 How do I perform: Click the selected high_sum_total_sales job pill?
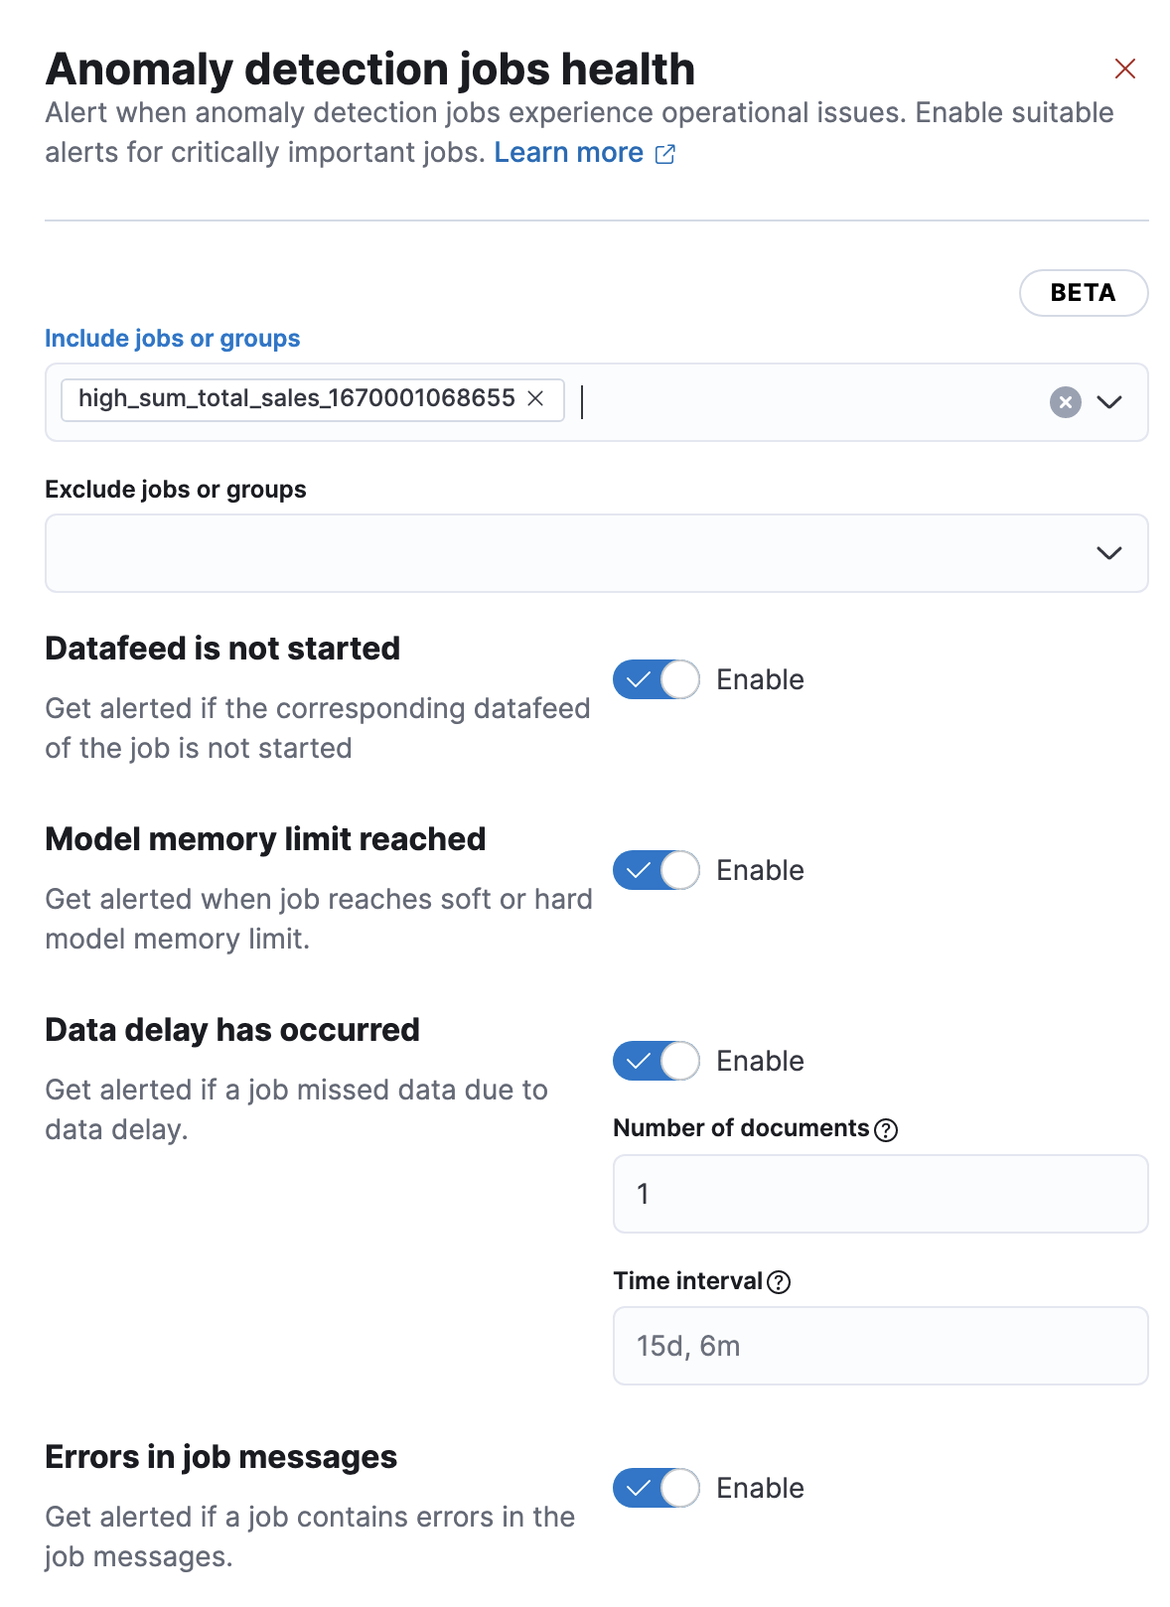[296, 399]
